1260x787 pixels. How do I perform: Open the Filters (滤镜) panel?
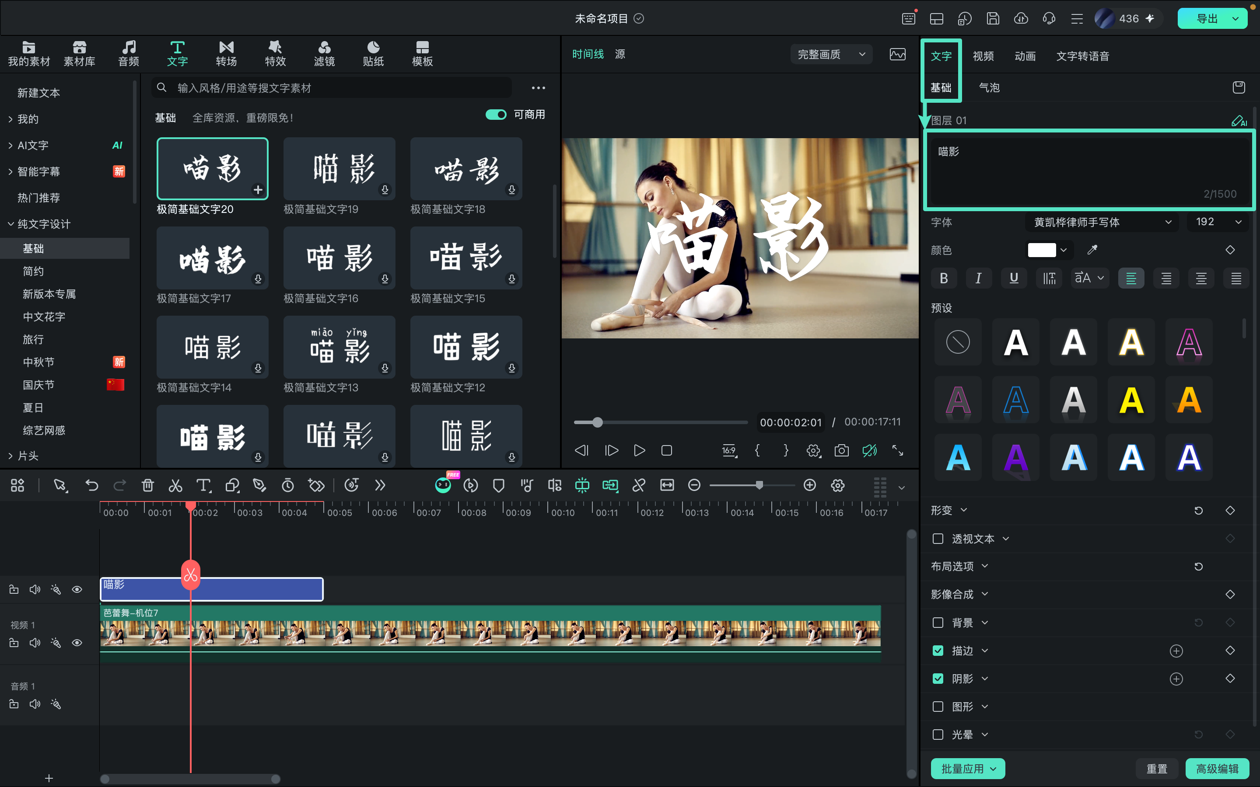coord(324,54)
